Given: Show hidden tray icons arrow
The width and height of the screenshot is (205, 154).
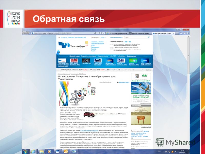Looking at the screenshot, I should tap(163, 152).
